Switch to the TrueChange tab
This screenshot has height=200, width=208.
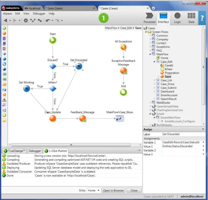15,151
